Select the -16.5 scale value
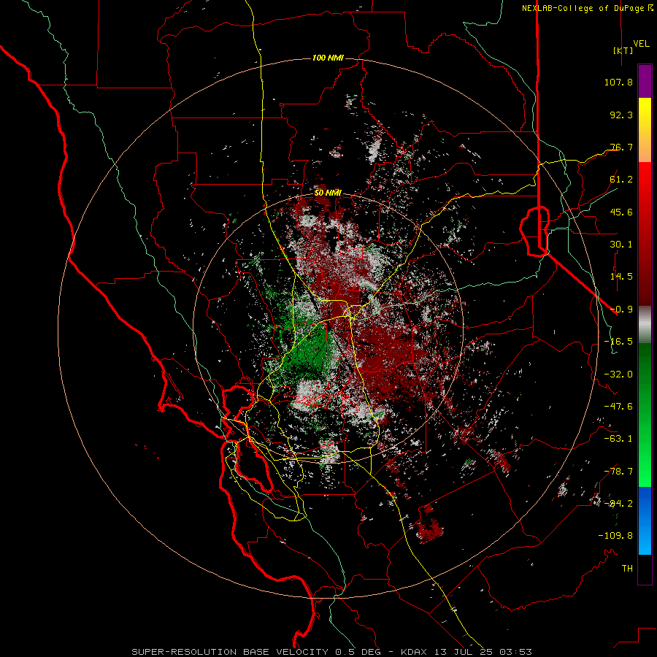This screenshot has width=657, height=657. pos(618,342)
